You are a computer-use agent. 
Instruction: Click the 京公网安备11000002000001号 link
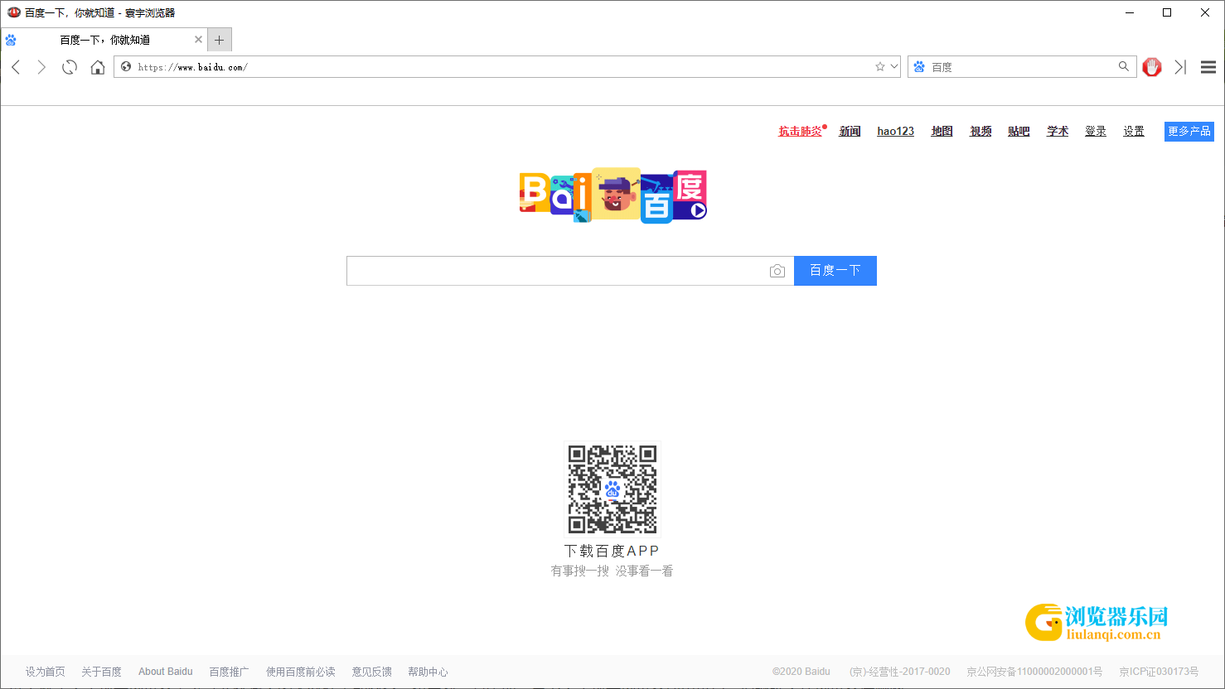click(x=1034, y=672)
